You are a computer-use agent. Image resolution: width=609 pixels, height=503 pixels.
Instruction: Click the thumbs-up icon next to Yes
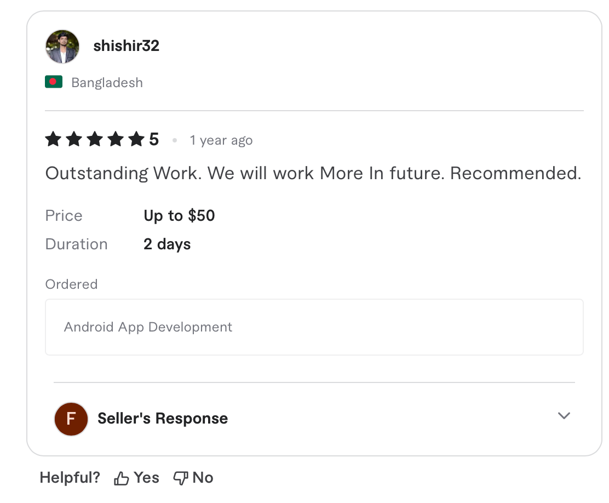click(120, 477)
